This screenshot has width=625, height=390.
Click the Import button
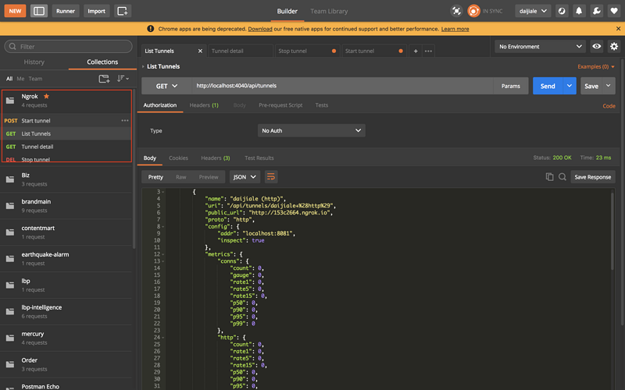[96, 11]
